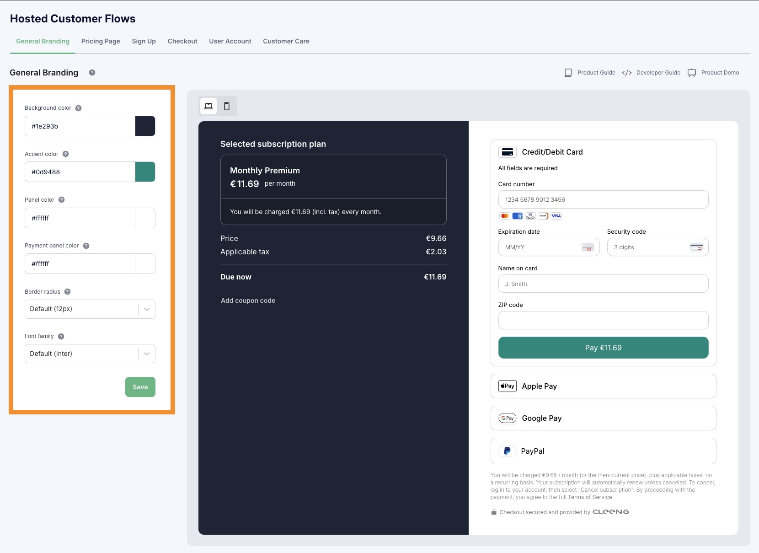The width and height of the screenshot is (759, 553).
Task: Open the Product Guide link
Action: pyautogui.click(x=590, y=73)
